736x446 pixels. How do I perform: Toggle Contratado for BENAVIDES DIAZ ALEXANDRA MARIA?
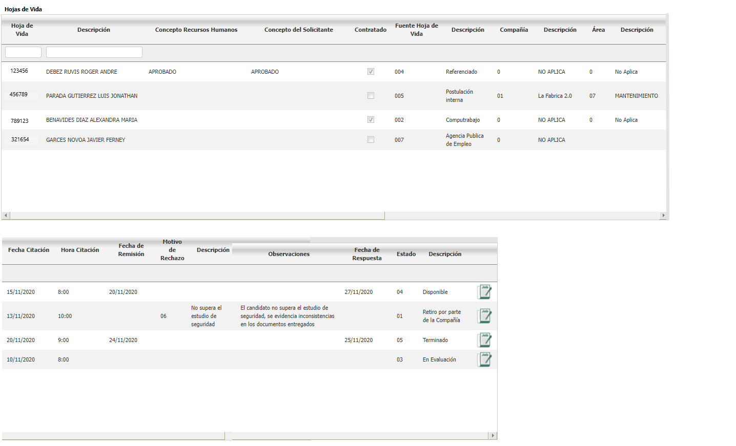(371, 120)
